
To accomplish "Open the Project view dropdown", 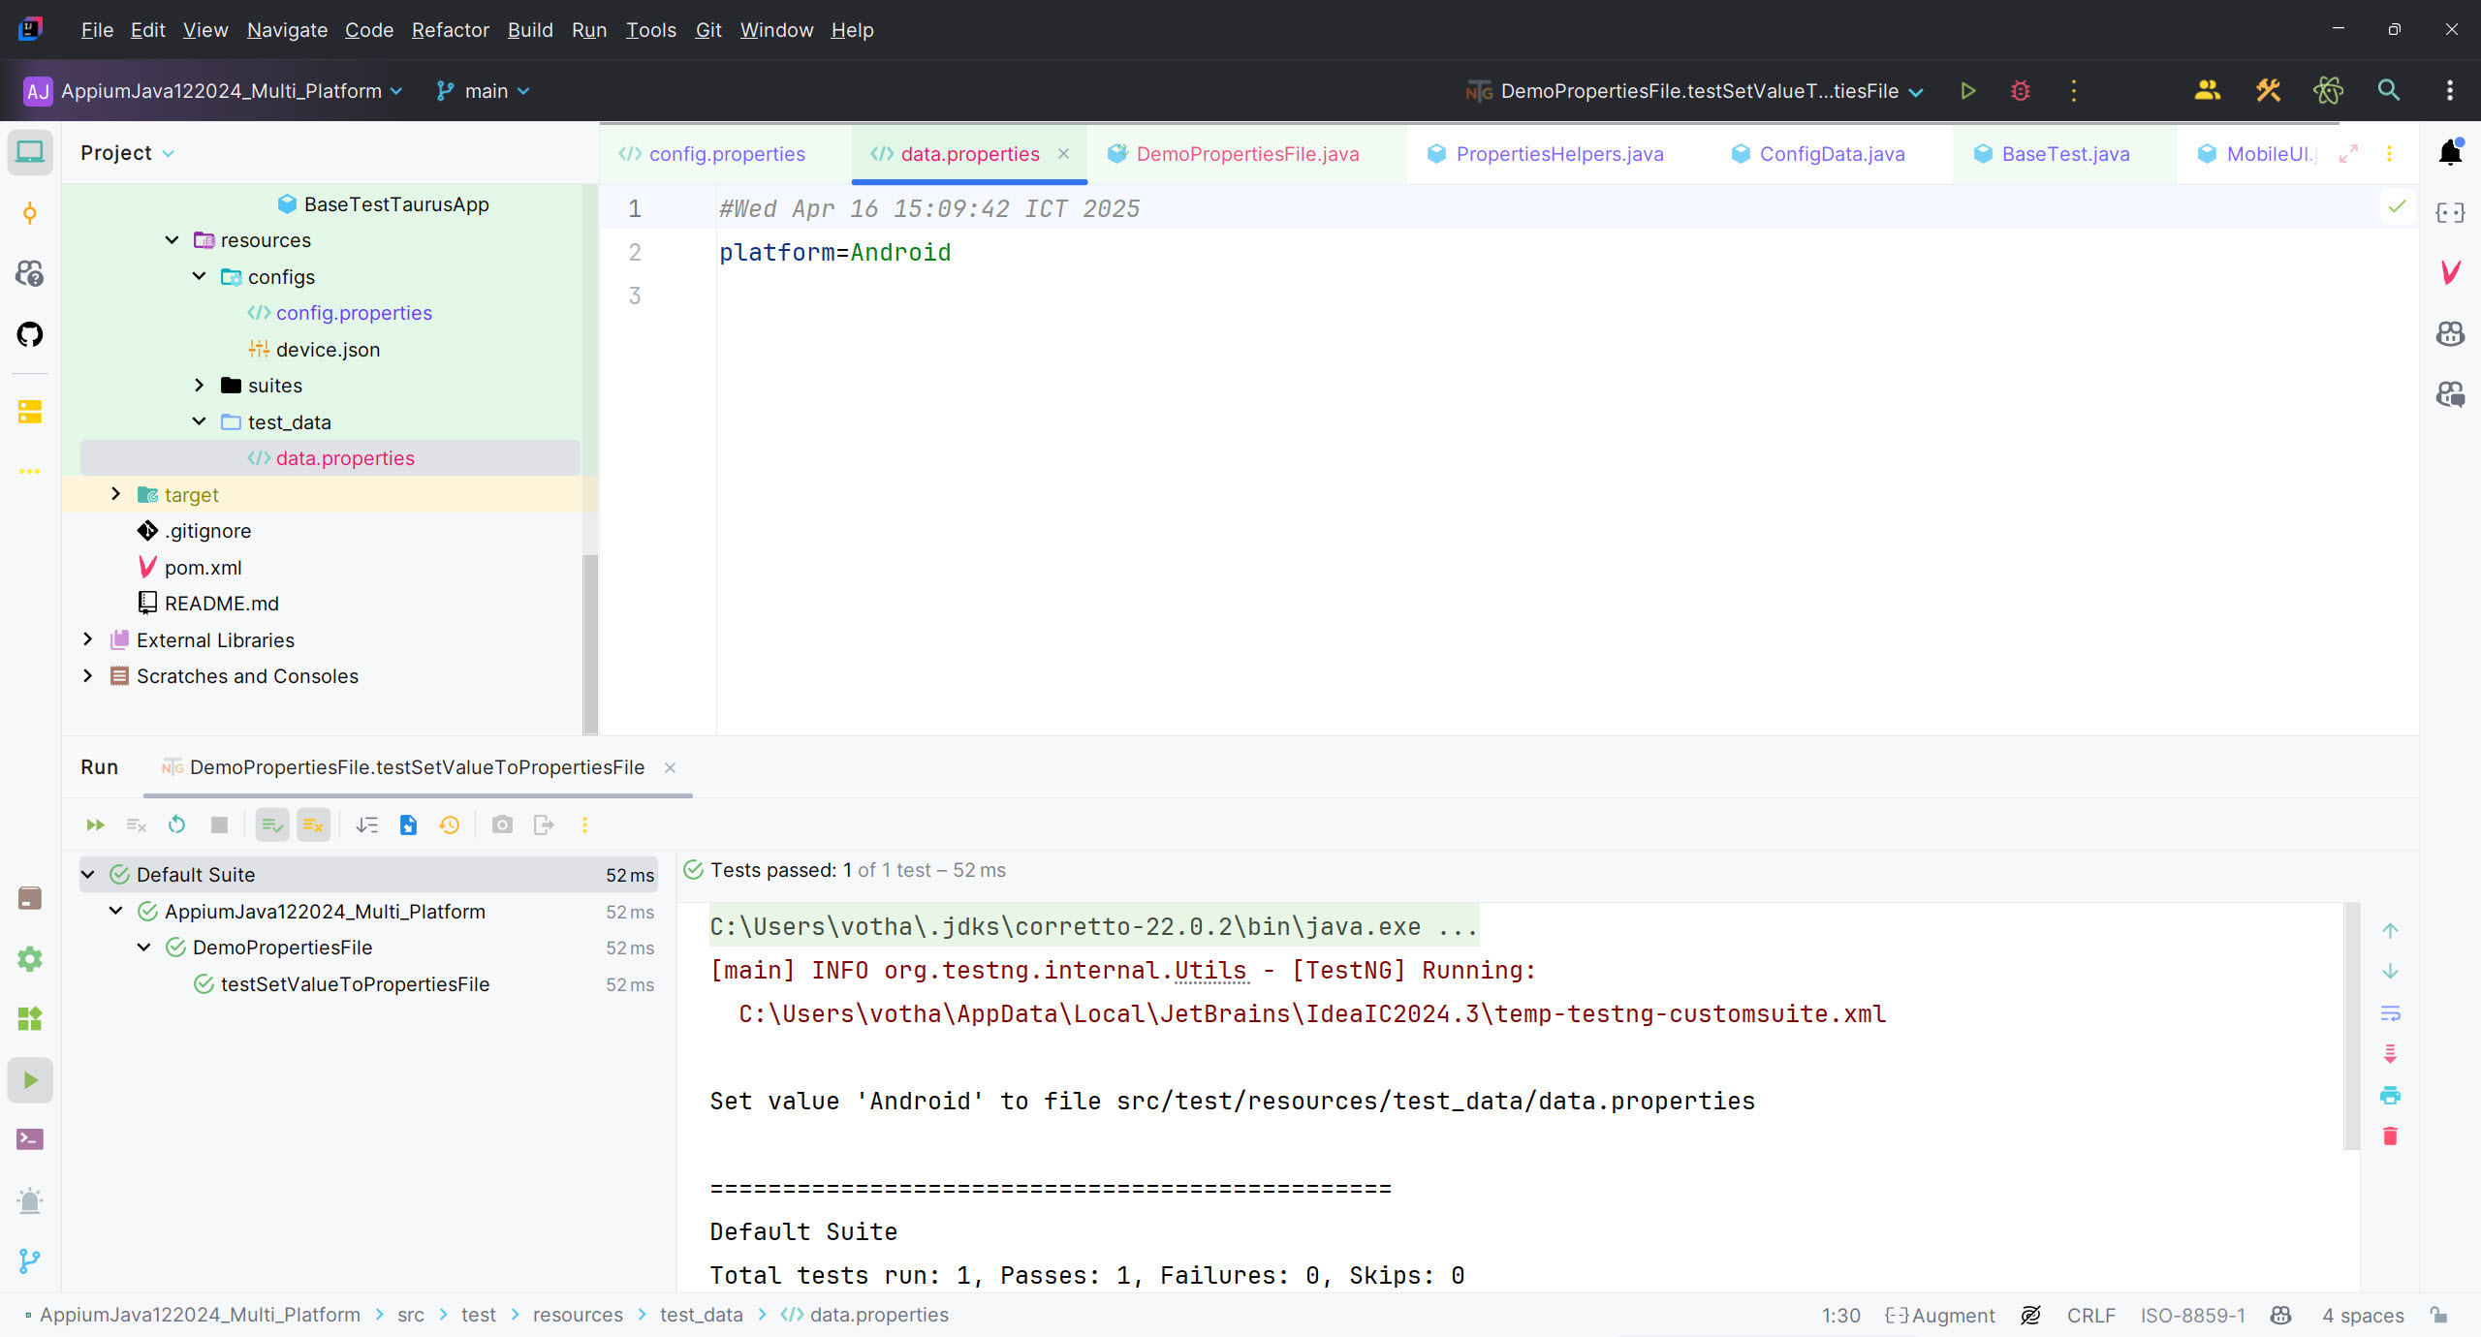I will tap(127, 153).
